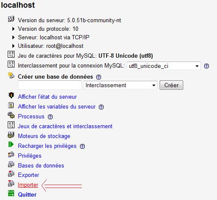Click the arrow bullet beside Version du protocole
The image size is (217, 200).
point(13,29)
